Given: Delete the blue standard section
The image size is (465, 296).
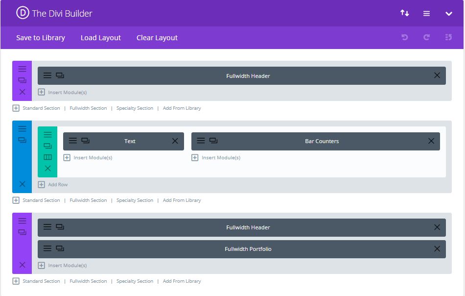Looking at the screenshot, I should 22,184.
